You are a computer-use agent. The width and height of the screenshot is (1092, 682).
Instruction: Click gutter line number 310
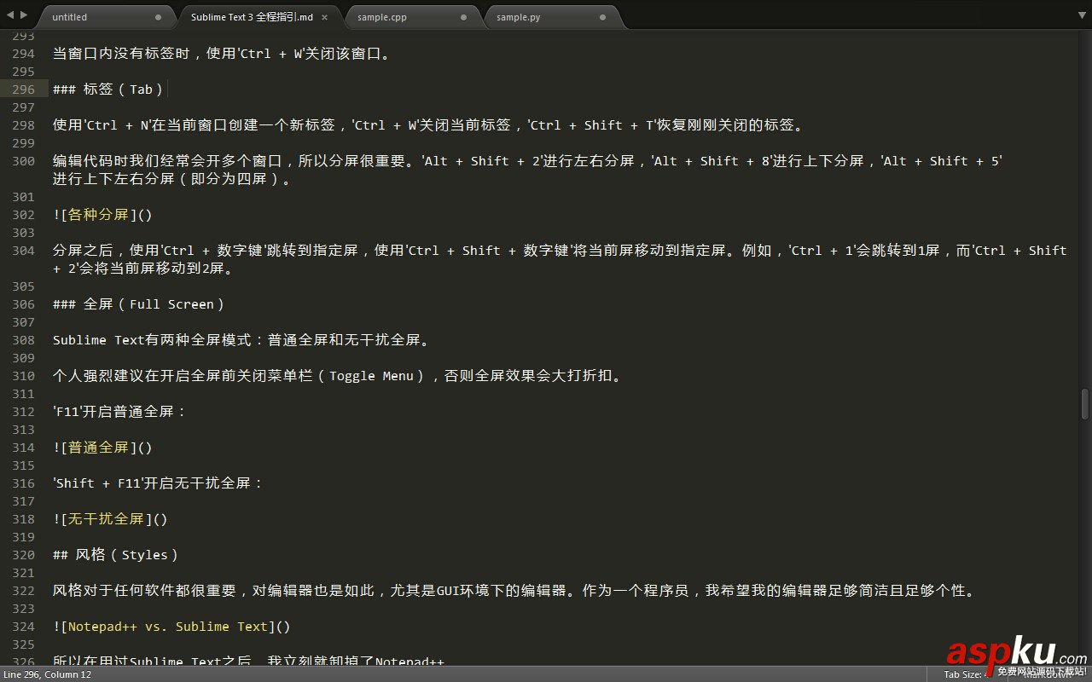[x=23, y=376]
